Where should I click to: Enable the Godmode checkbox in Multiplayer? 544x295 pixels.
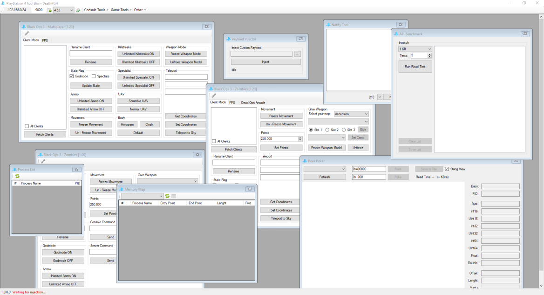point(72,76)
